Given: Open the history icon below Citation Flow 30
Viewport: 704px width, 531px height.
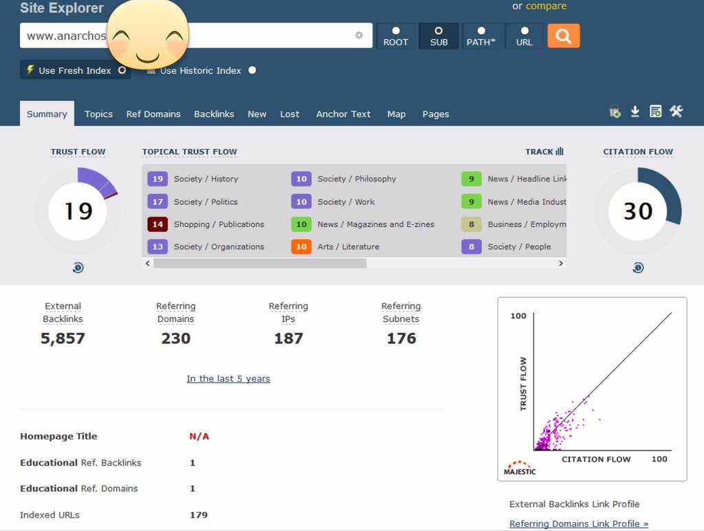Looking at the screenshot, I should click(638, 268).
